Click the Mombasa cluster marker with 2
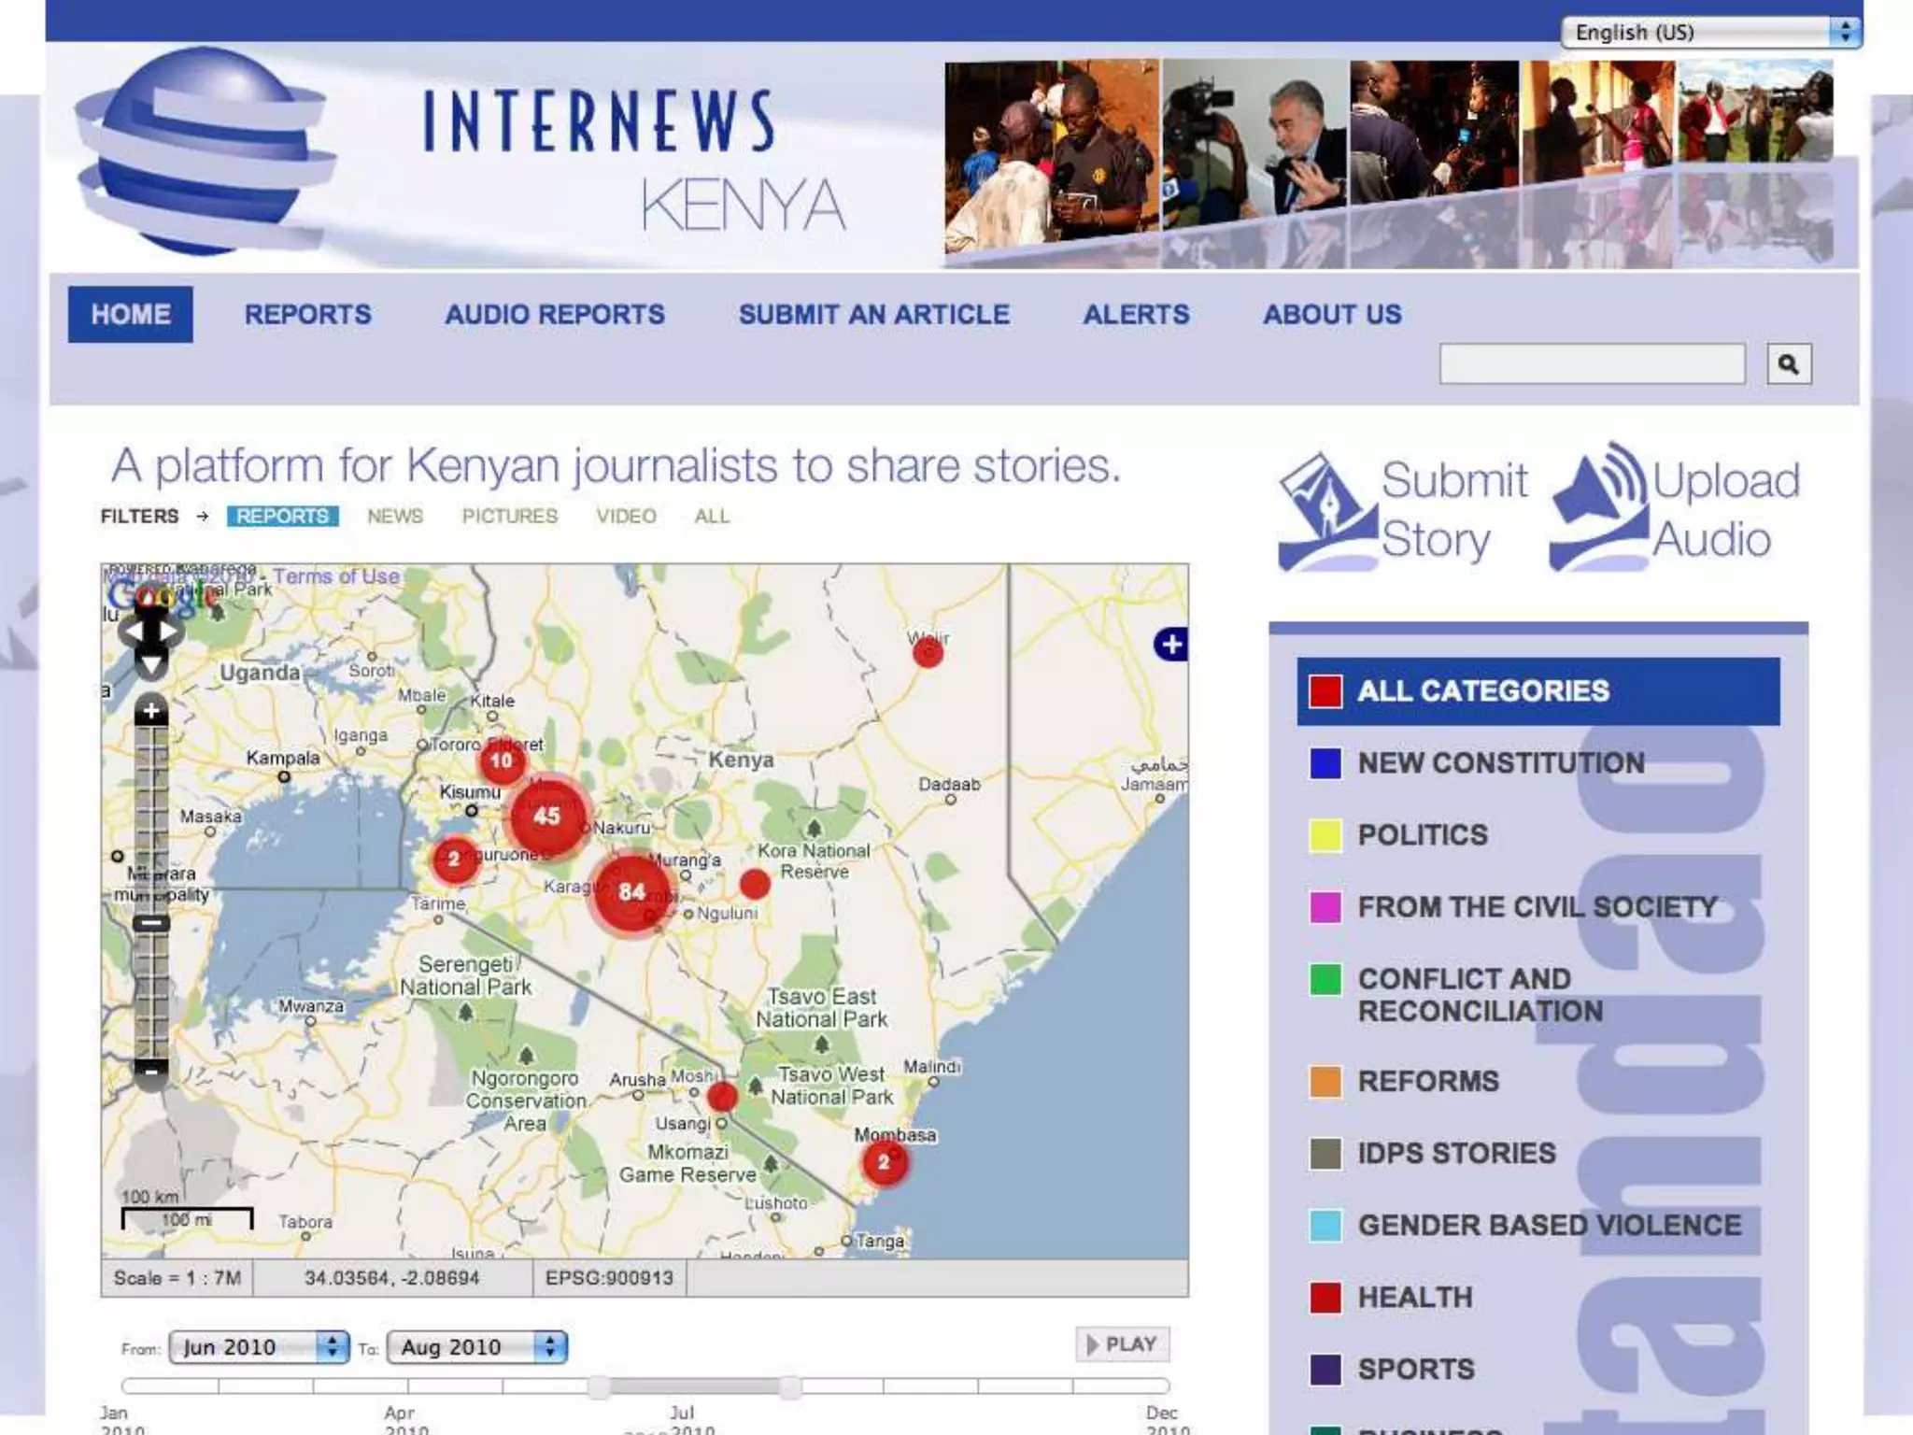The width and height of the screenshot is (1913, 1435). click(884, 1163)
